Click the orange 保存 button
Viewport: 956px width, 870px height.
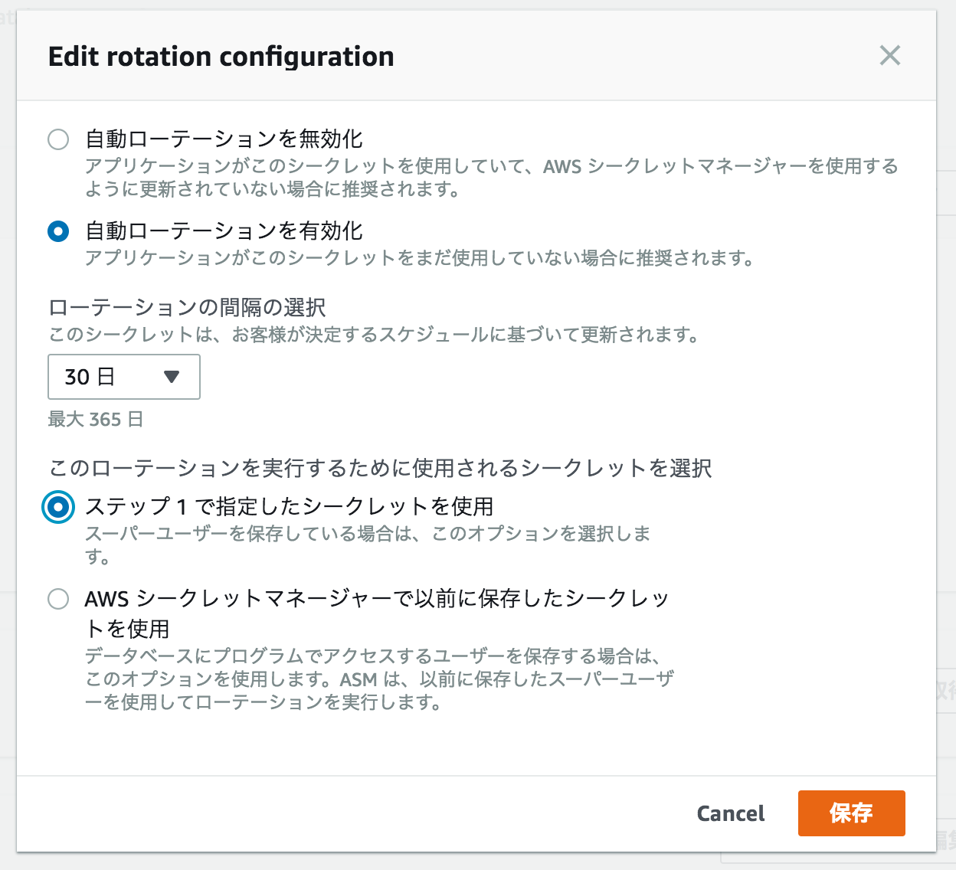(x=851, y=813)
